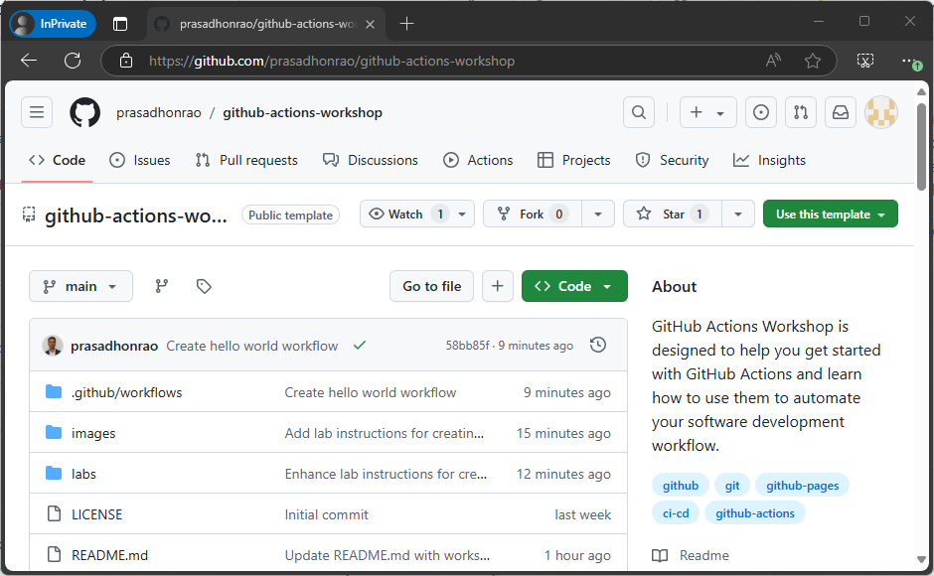Open the prasadhonrao owner link in breadcrumb
Screen dimensions: 934x576
point(159,112)
